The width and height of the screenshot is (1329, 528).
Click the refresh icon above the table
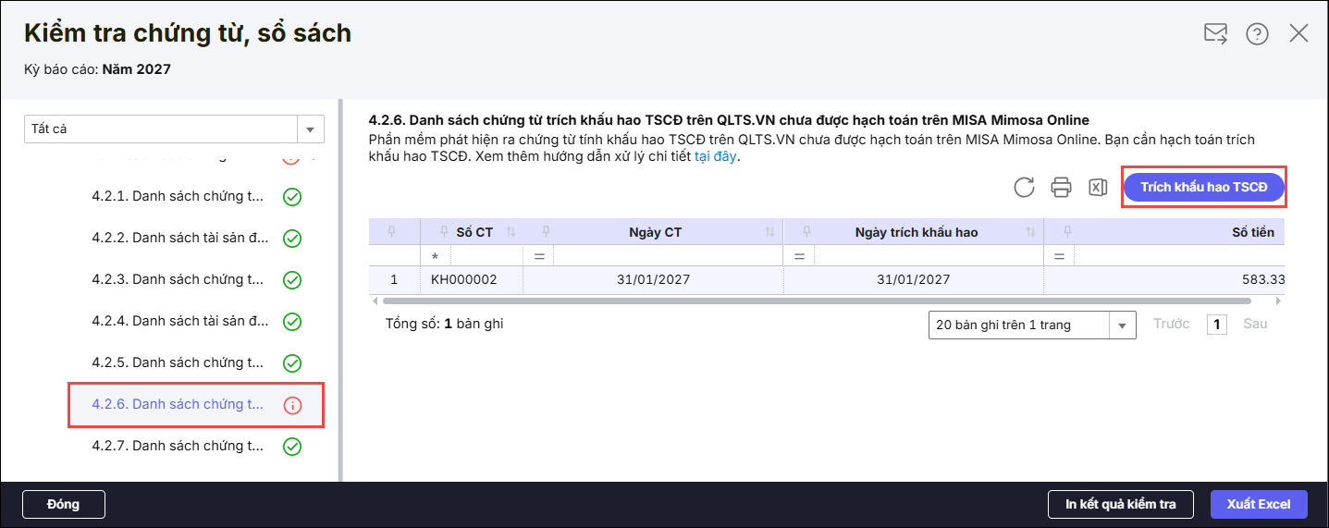coord(1024,188)
